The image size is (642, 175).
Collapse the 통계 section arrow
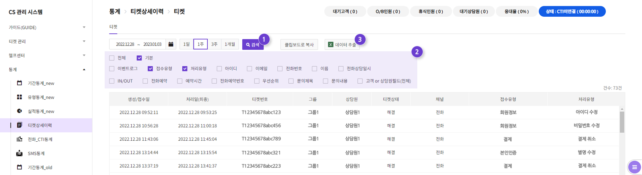pyautogui.click(x=84, y=70)
